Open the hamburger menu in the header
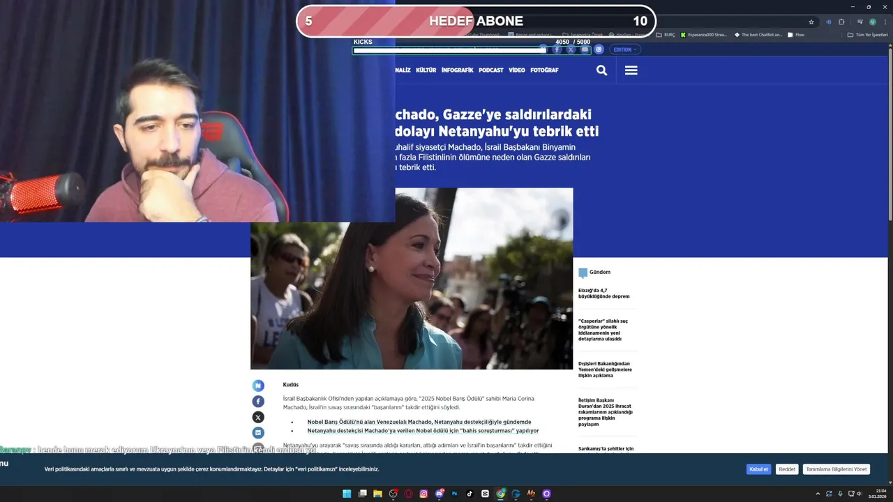 pyautogui.click(x=631, y=70)
